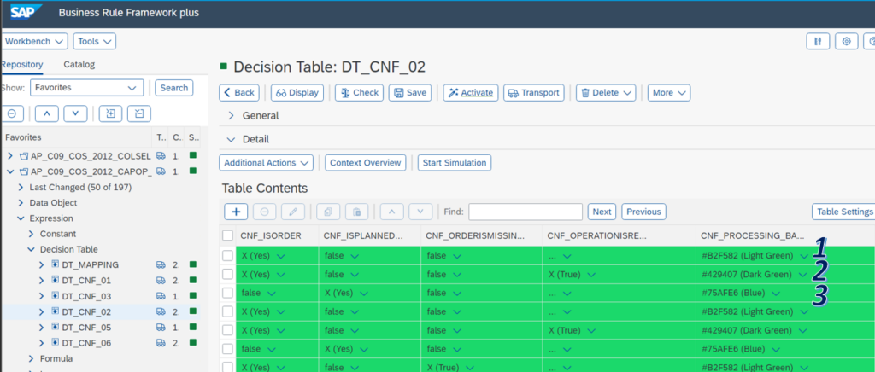Open settings gear icon at top right
The width and height of the screenshot is (875, 372).
point(846,41)
